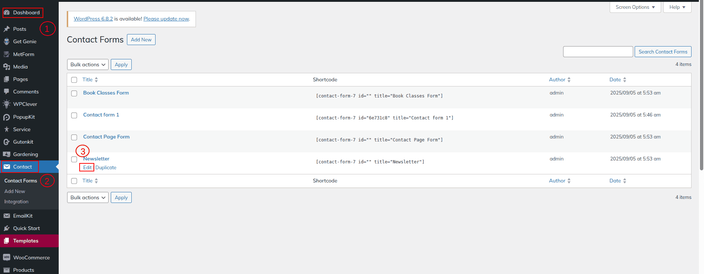Open the Posts menu item
Screen dimensions: 704x274
20,29
